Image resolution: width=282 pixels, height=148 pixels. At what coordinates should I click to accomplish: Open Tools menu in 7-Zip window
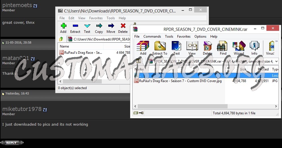(x=111, y=18)
